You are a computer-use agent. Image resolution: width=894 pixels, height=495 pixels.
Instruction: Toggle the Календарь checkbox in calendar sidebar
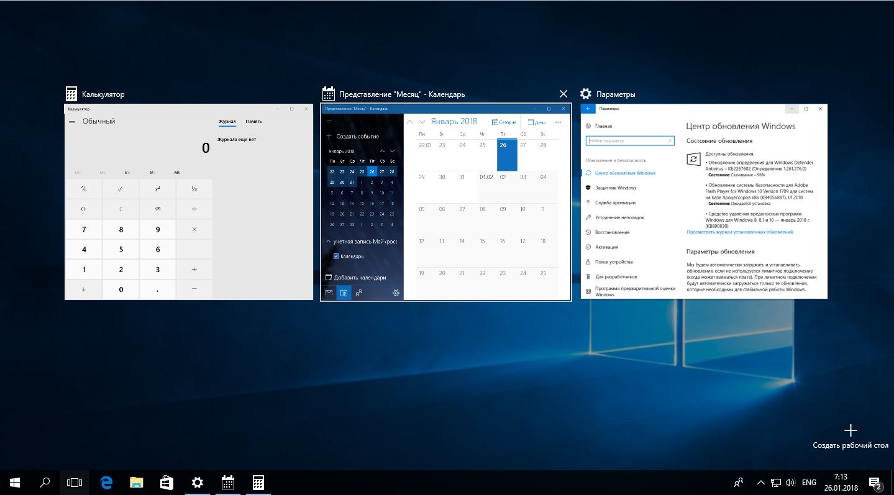click(336, 256)
